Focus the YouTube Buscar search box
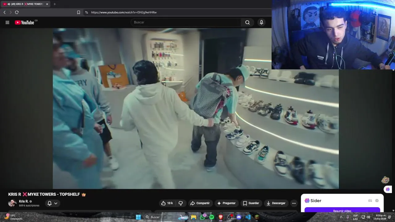The height and width of the screenshot is (222, 395). click(186, 22)
